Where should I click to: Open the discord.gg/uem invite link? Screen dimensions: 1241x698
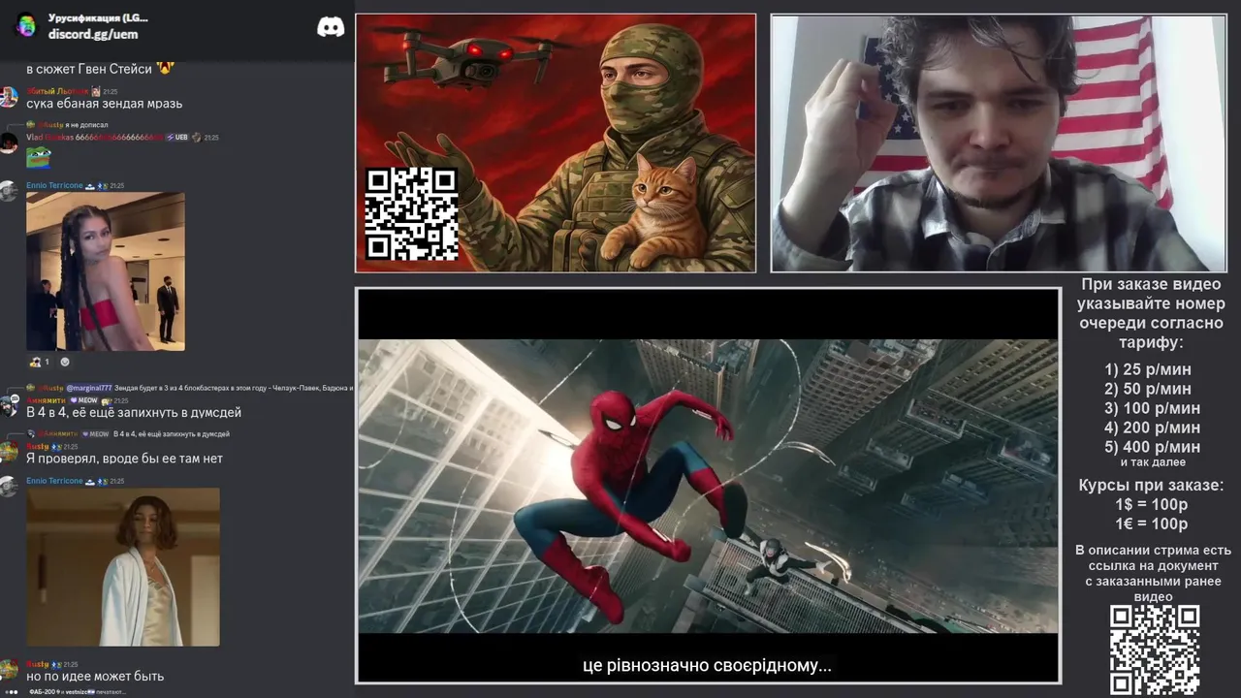93,34
